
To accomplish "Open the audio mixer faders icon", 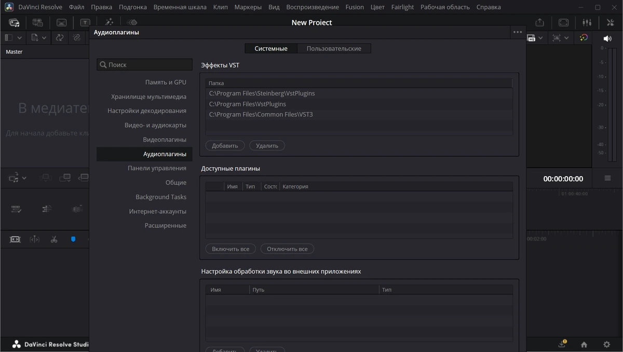I will 587,22.
